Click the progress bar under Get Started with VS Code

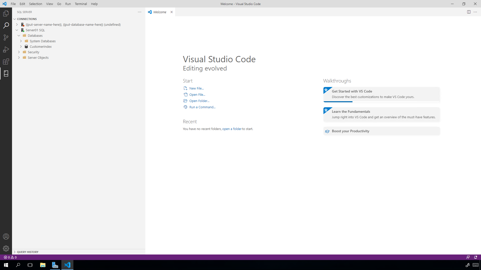click(338, 102)
